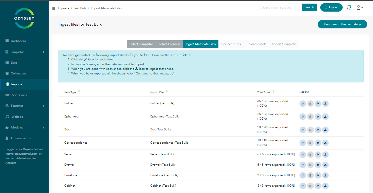Open the settings gear for Folder row

tap(318, 104)
